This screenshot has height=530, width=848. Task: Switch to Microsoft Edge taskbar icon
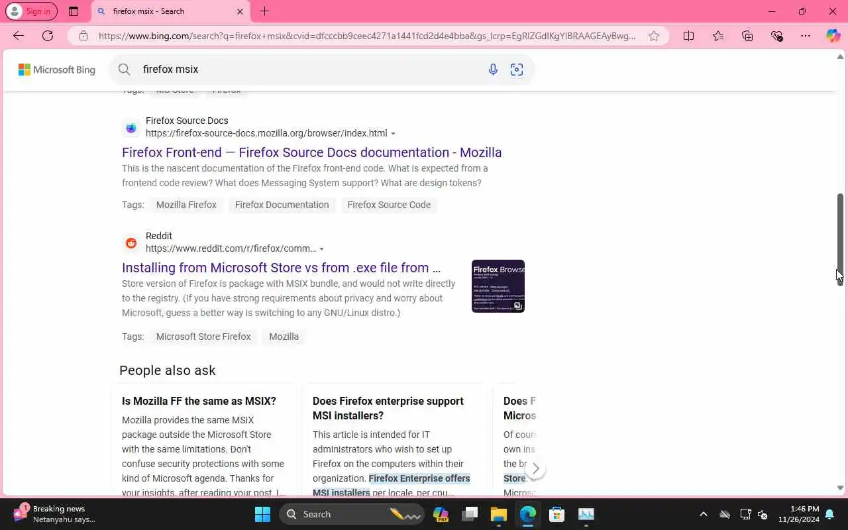(x=528, y=514)
